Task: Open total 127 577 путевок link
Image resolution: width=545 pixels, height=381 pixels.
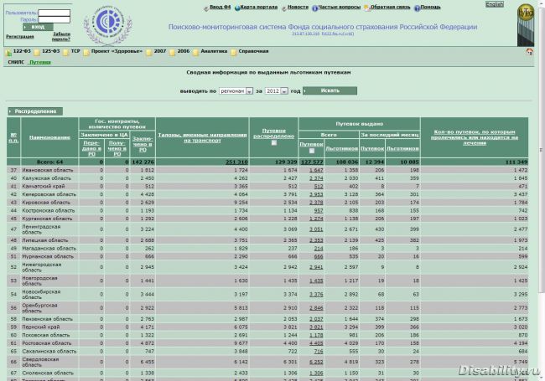Action: tap(312, 162)
